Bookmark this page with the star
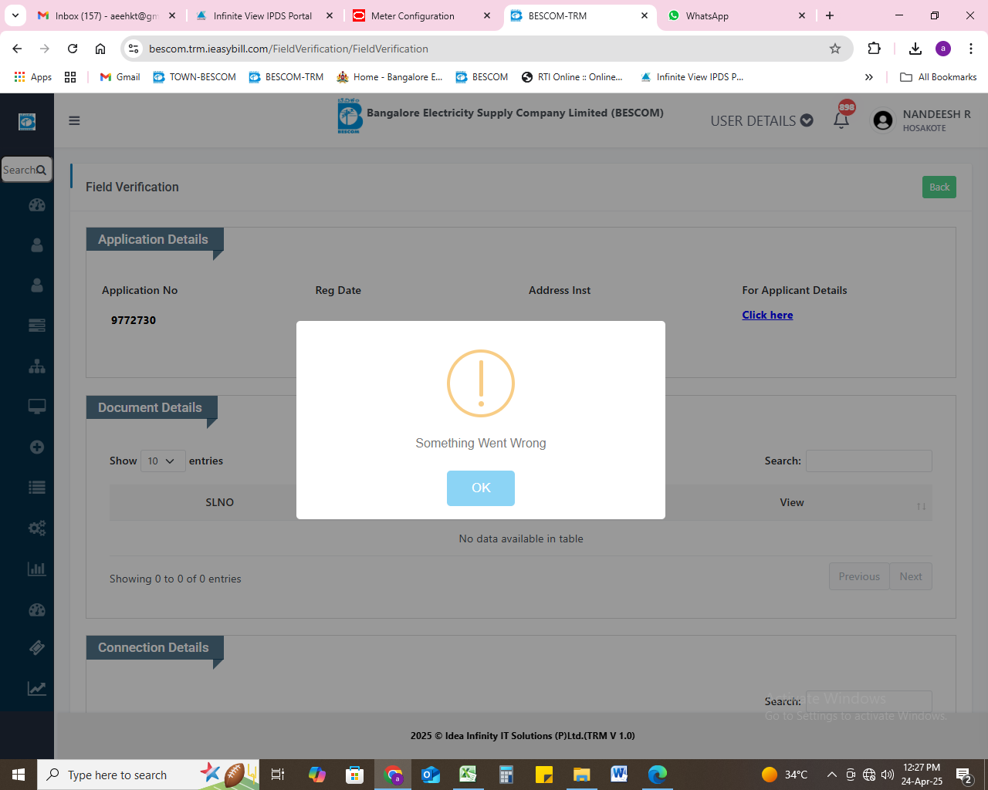This screenshot has height=790, width=988. (x=835, y=49)
